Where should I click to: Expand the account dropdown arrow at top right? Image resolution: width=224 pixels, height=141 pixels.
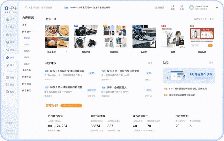217,8
